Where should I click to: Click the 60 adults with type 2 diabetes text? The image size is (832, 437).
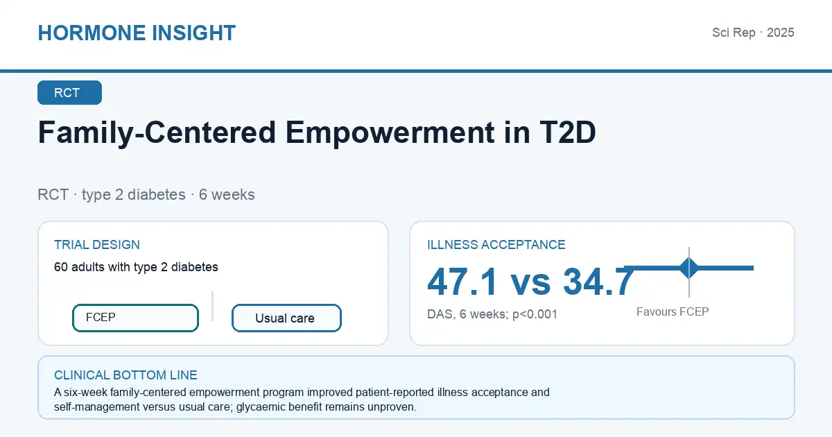coord(136,267)
